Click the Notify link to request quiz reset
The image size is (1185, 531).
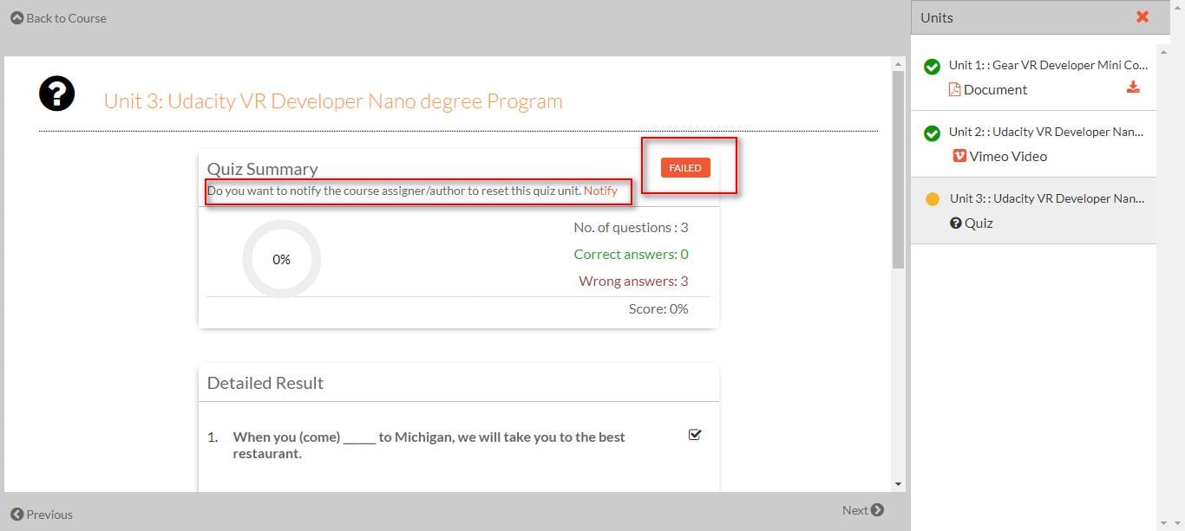point(600,191)
